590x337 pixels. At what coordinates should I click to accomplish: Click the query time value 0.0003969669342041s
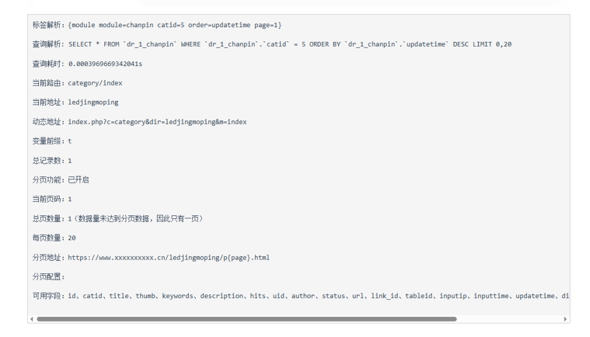pos(106,64)
